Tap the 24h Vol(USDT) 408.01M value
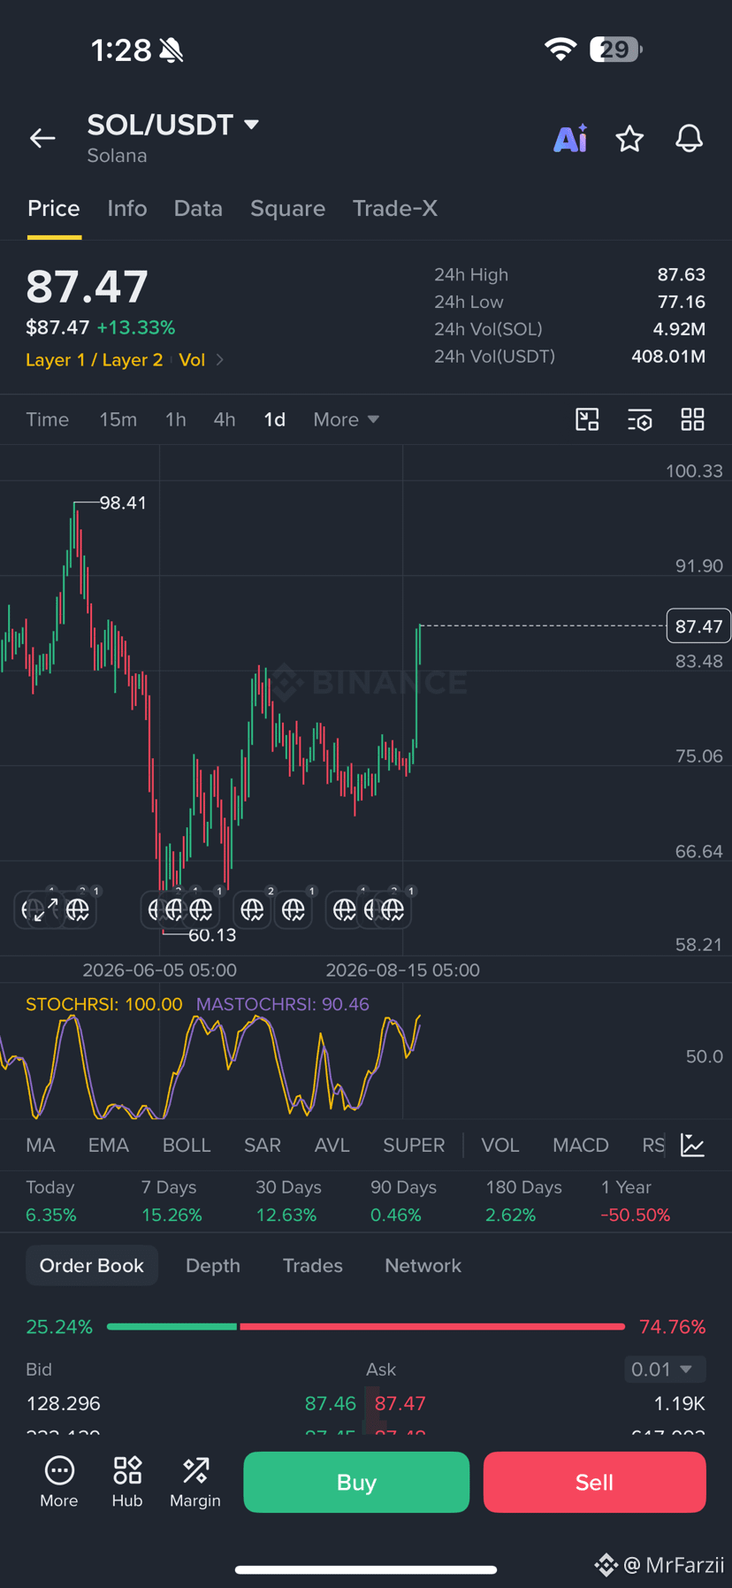Screen dimensions: 732x1588 click(x=668, y=357)
